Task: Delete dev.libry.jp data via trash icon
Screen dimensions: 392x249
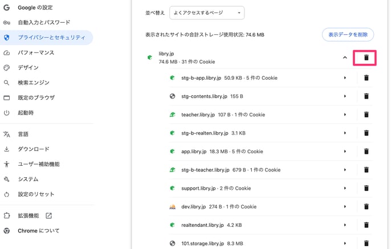Action: pyautogui.click(x=366, y=206)
